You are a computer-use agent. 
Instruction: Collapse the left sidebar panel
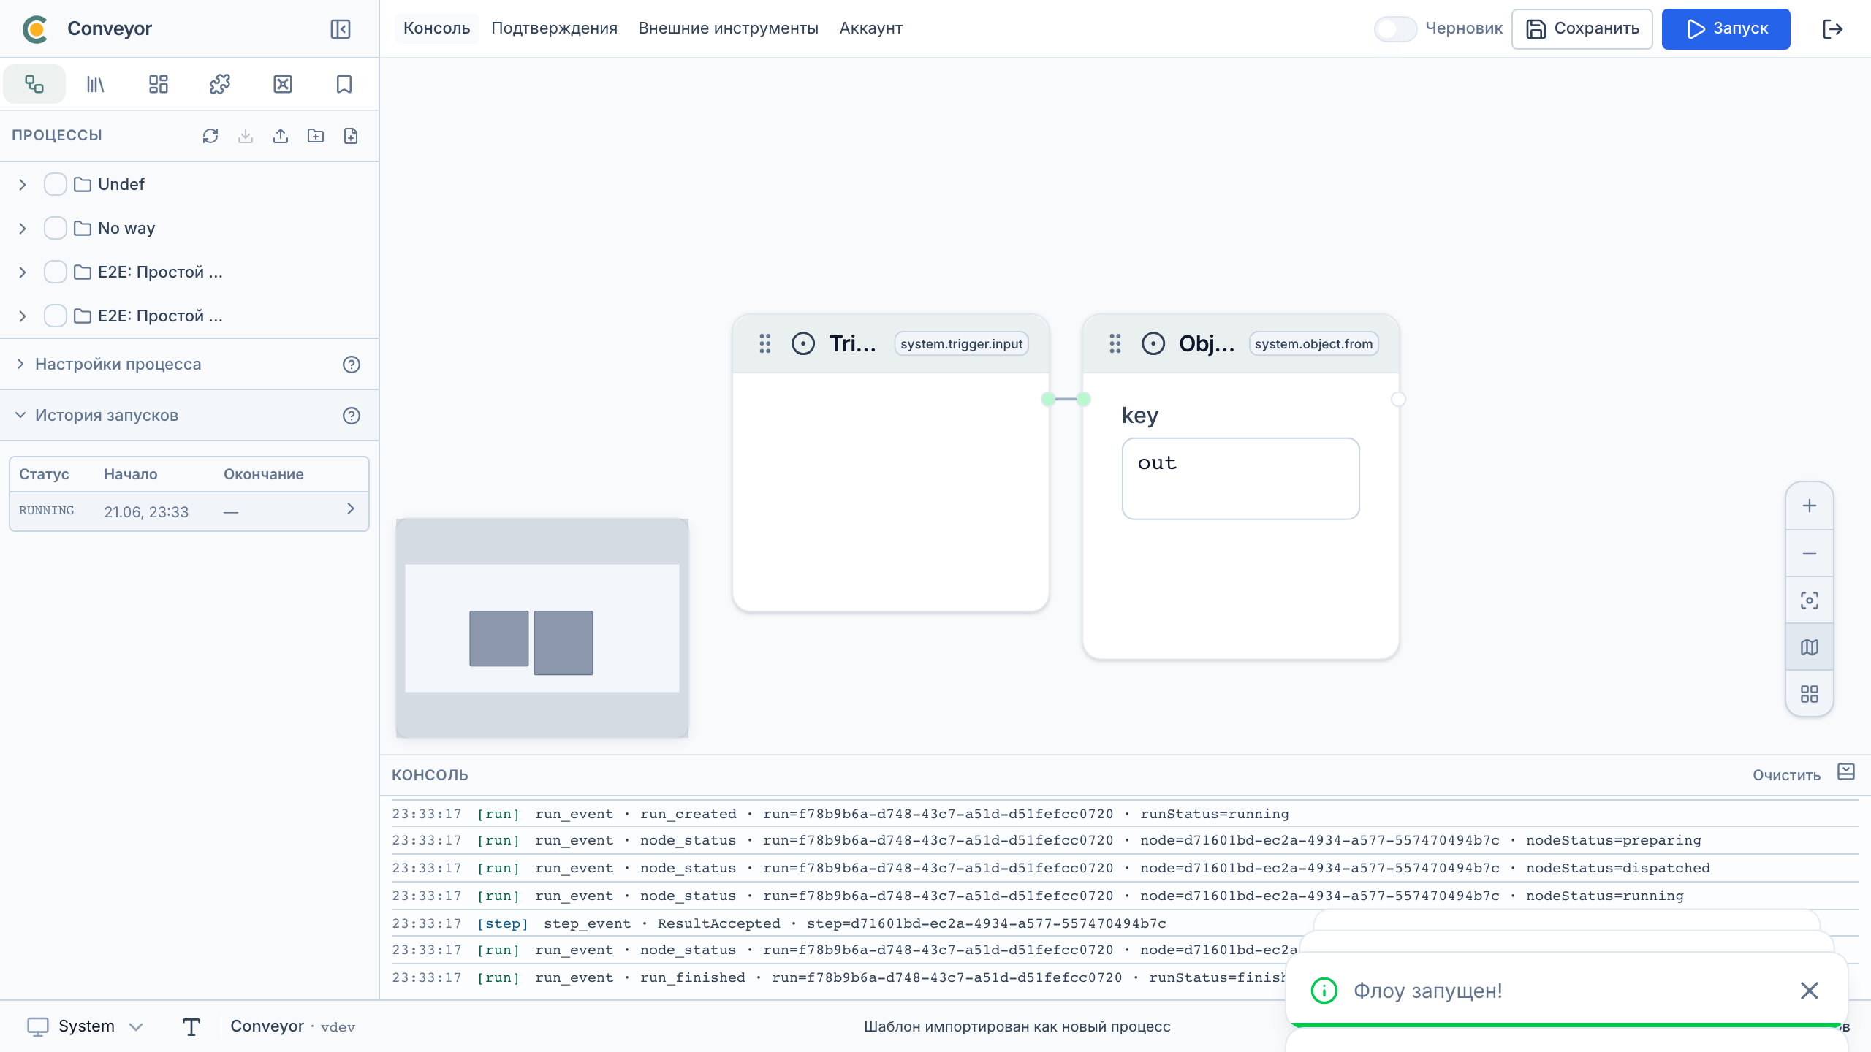(341, 28)
